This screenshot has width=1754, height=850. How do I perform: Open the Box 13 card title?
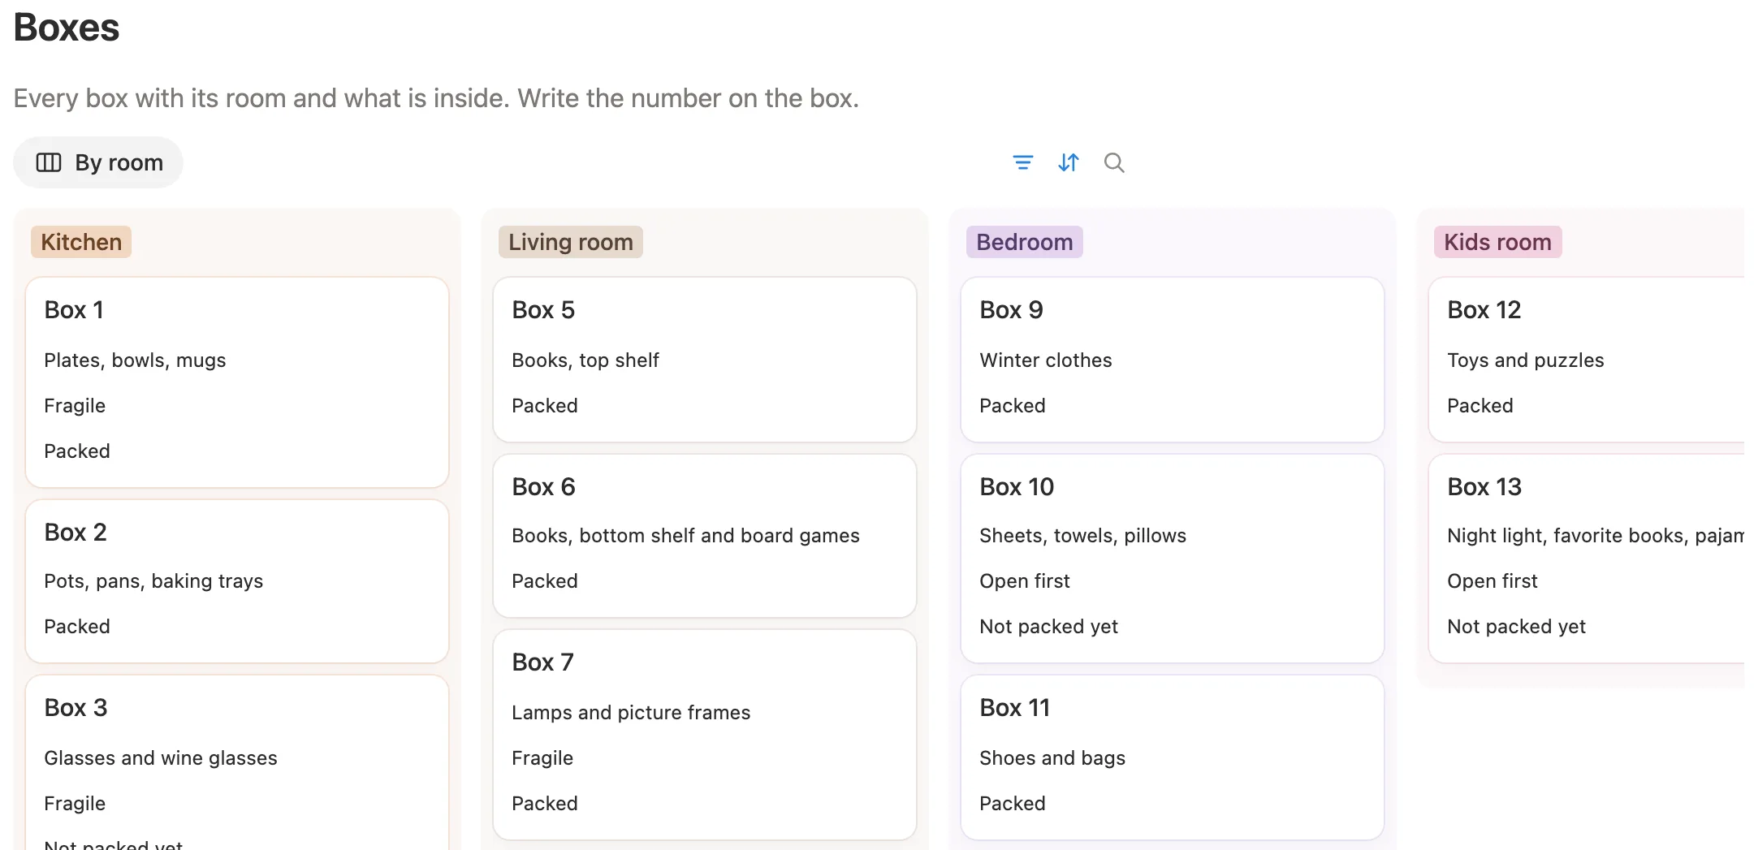pyautogui.click(x=1484, y=487)
